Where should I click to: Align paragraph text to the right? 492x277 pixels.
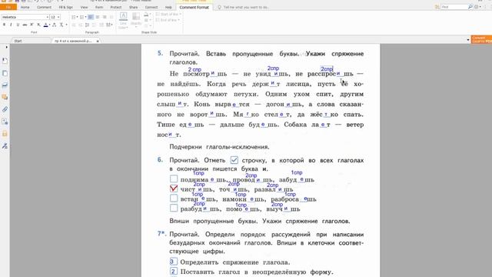point(105,17)
